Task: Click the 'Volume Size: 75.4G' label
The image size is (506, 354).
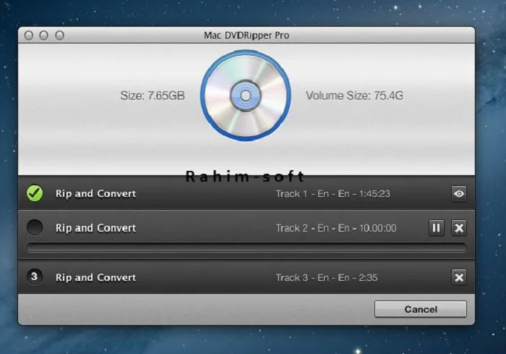Action: pos(354,96)
